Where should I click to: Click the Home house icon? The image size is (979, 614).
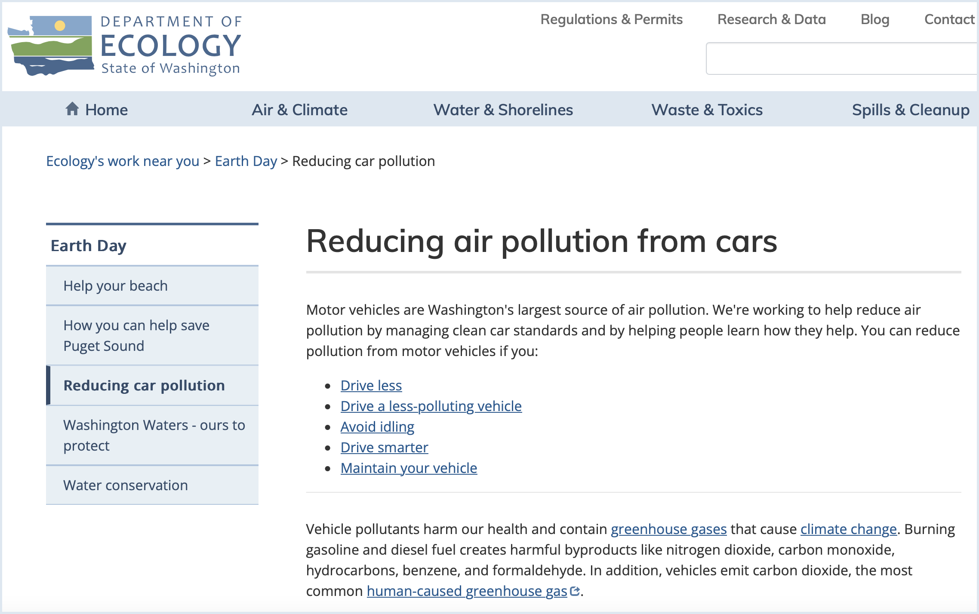72,109
